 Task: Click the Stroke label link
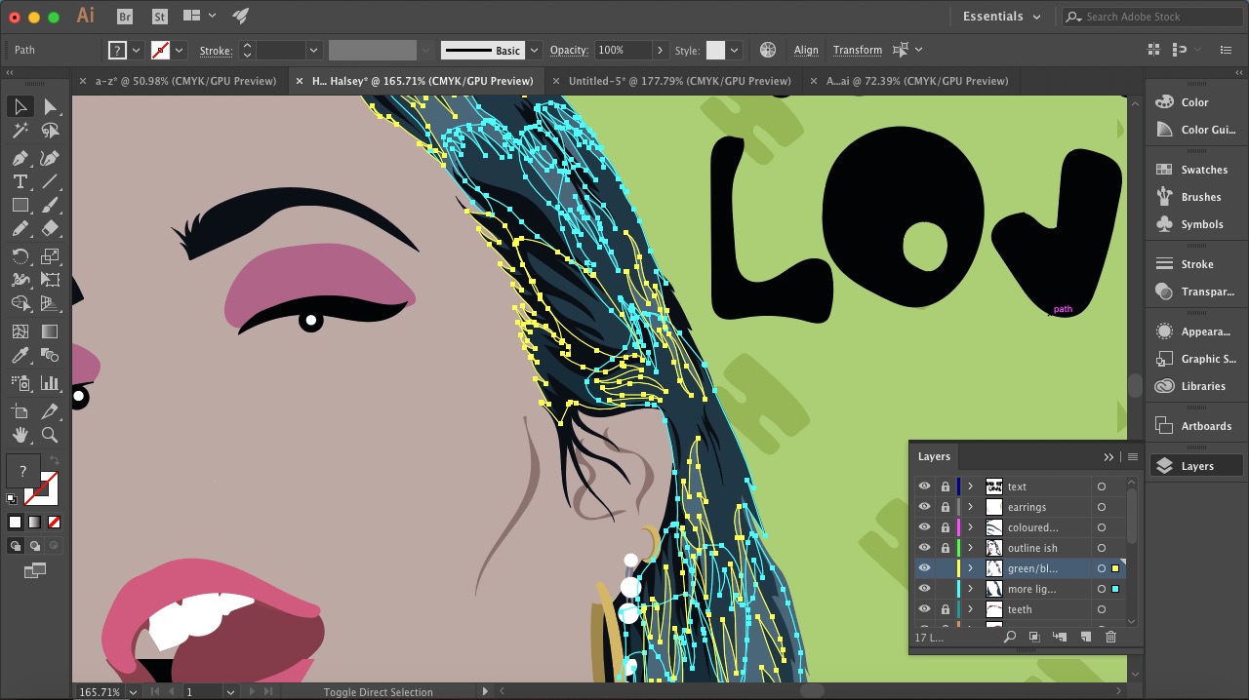[x=216, y=50]
